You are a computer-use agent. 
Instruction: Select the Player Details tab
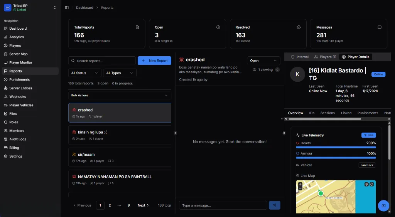[355, 57]
